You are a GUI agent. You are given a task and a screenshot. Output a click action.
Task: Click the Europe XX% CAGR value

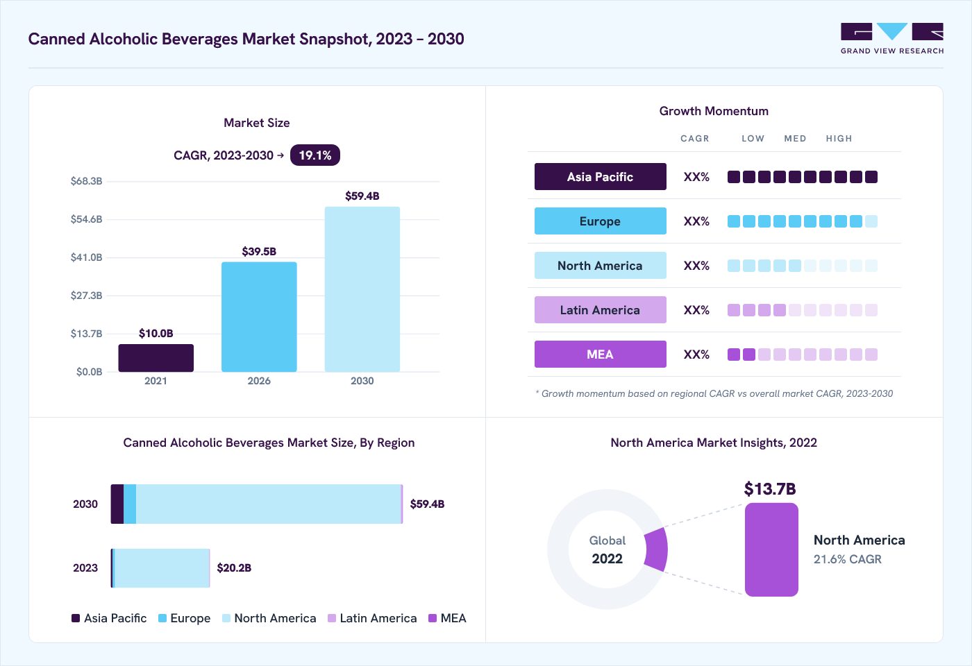pyautogui.click(x=696, y=221)
